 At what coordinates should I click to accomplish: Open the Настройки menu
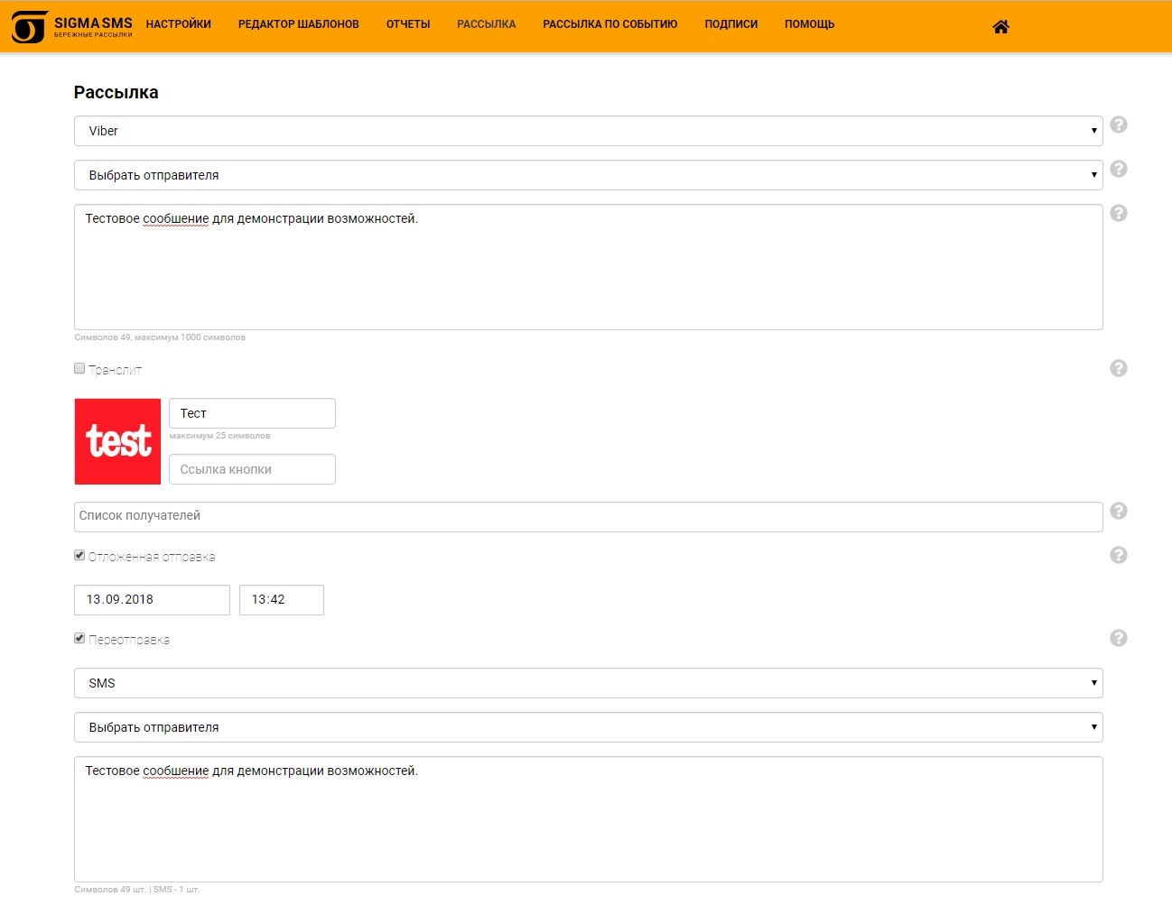(178, 24)
